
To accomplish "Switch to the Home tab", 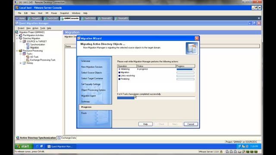I will pos(20,19).
